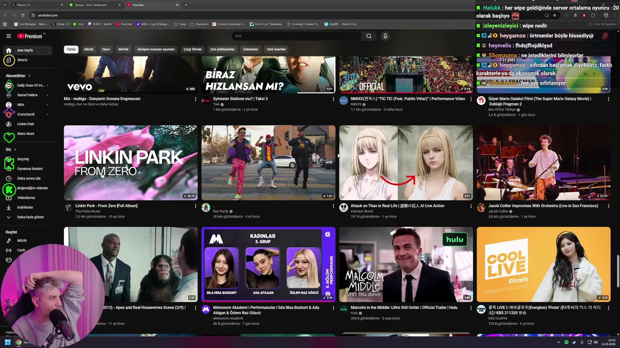620x348 pixels.
Task: Select the Müzik filter chip
Action: [x=89, y=49]
